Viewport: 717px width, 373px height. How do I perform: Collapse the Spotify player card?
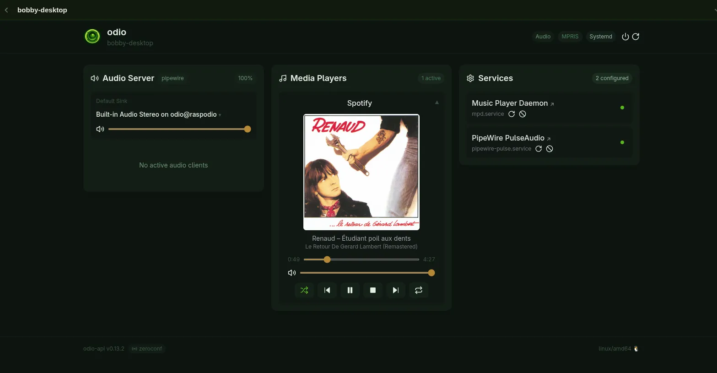(437, 103)
